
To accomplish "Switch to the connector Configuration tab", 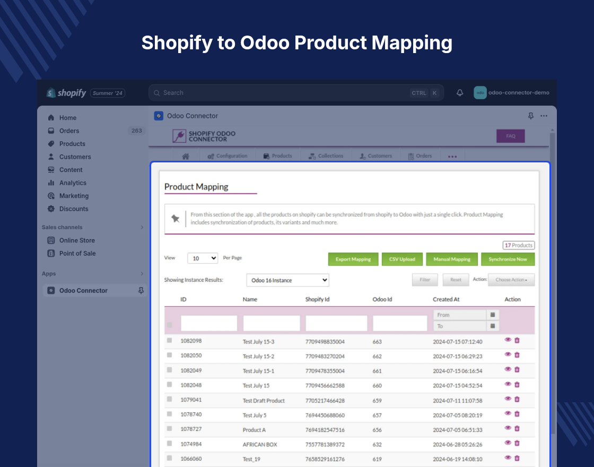I will (228, 156).
